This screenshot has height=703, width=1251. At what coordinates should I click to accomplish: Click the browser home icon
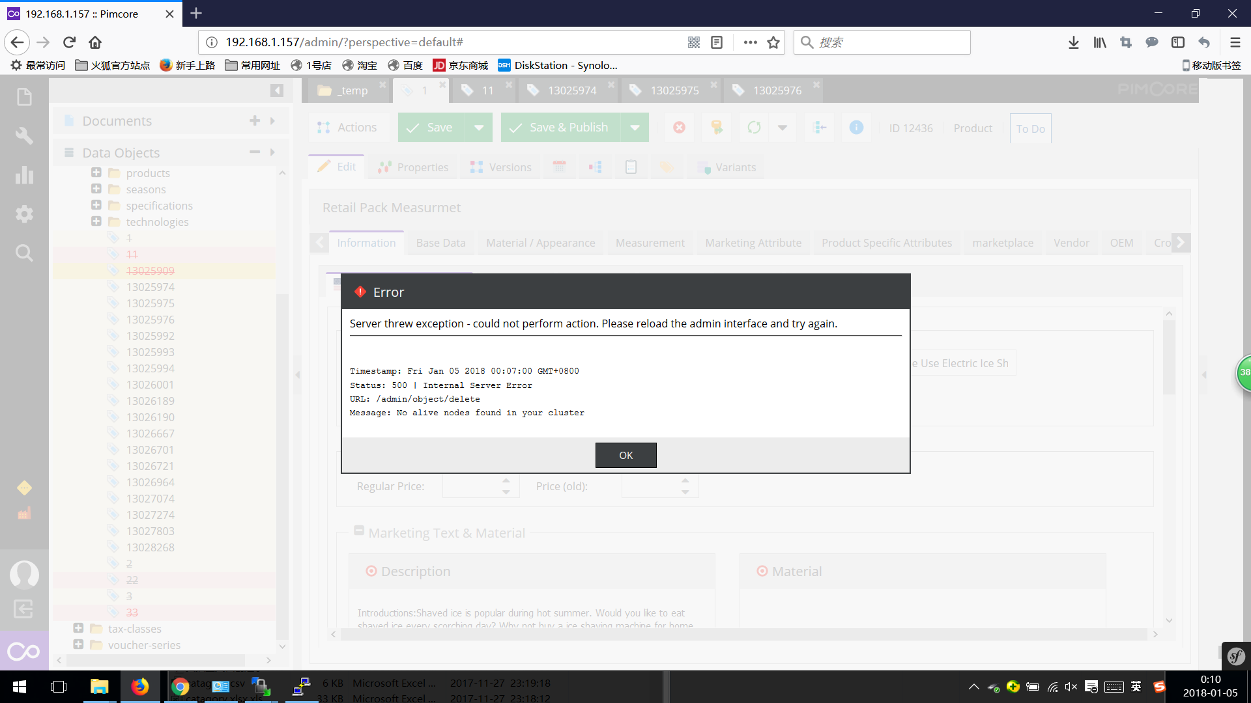click(95, 42)
